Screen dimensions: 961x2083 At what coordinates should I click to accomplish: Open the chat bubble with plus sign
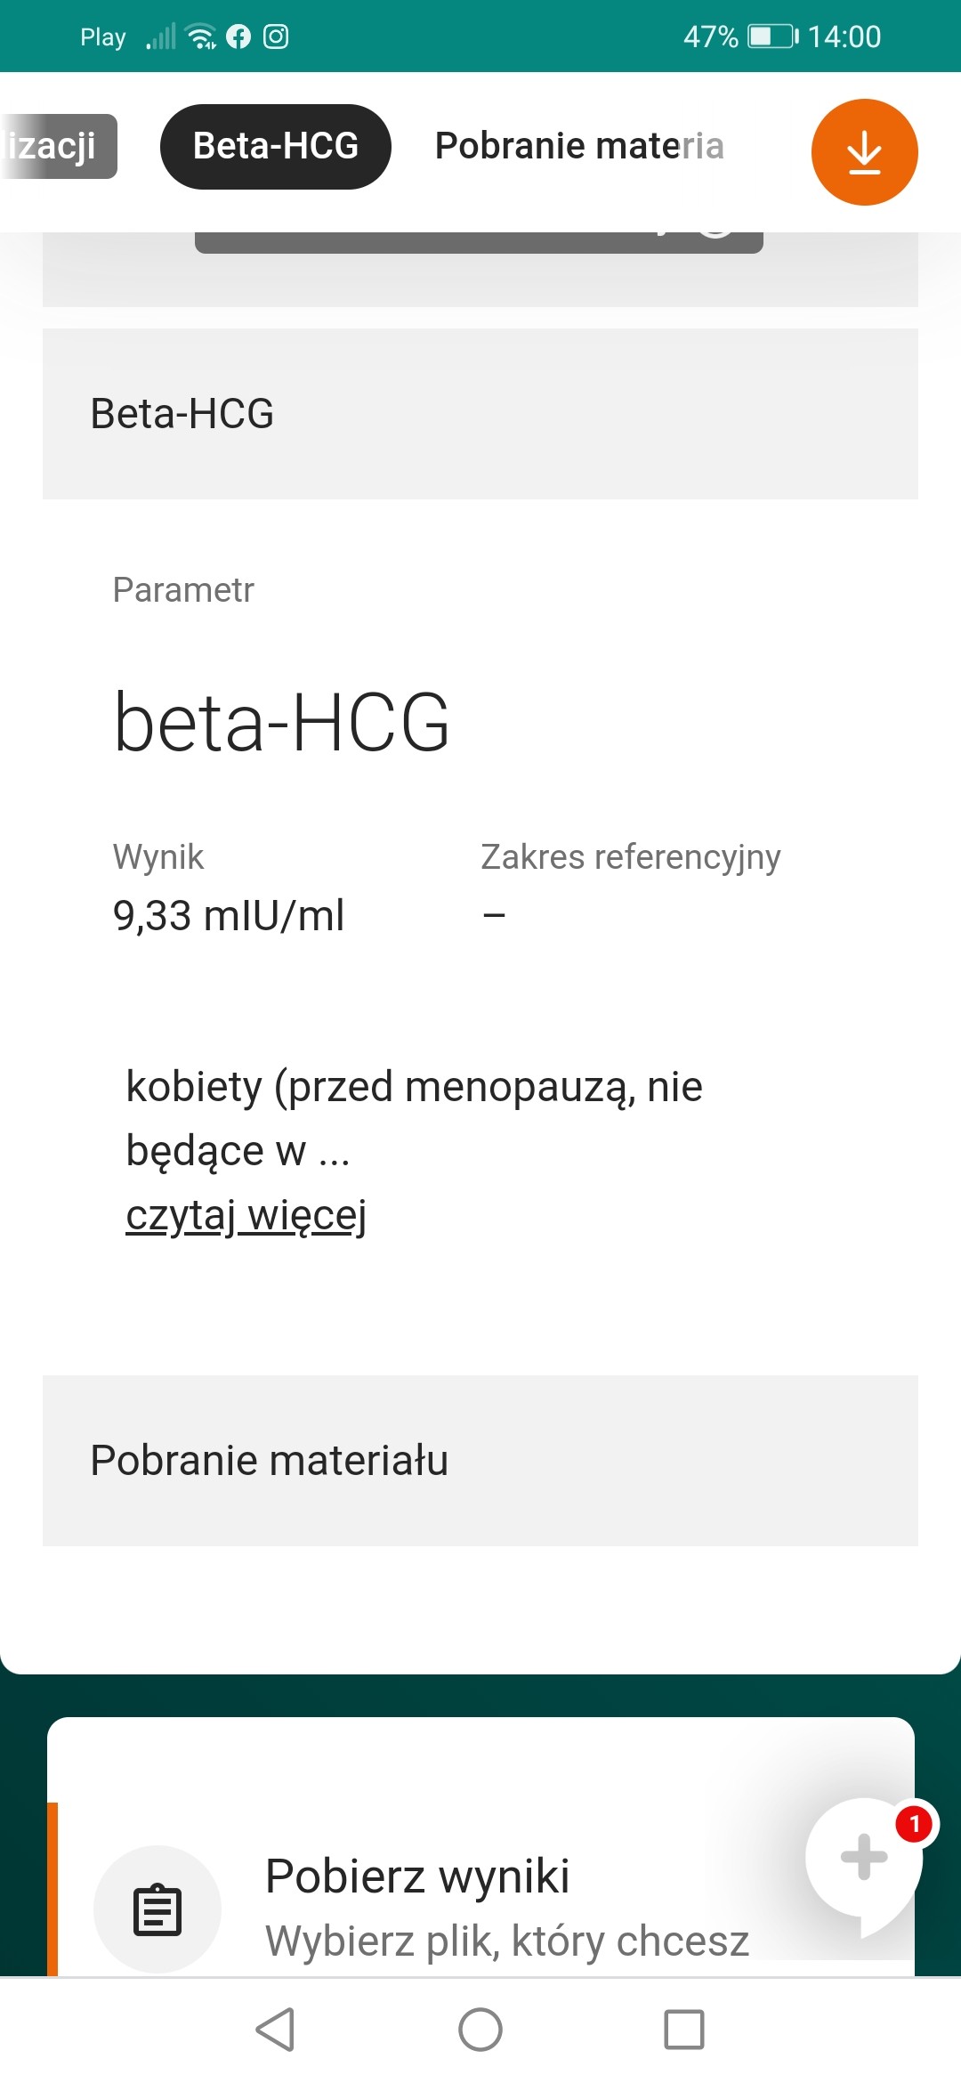pos(862,1858)
